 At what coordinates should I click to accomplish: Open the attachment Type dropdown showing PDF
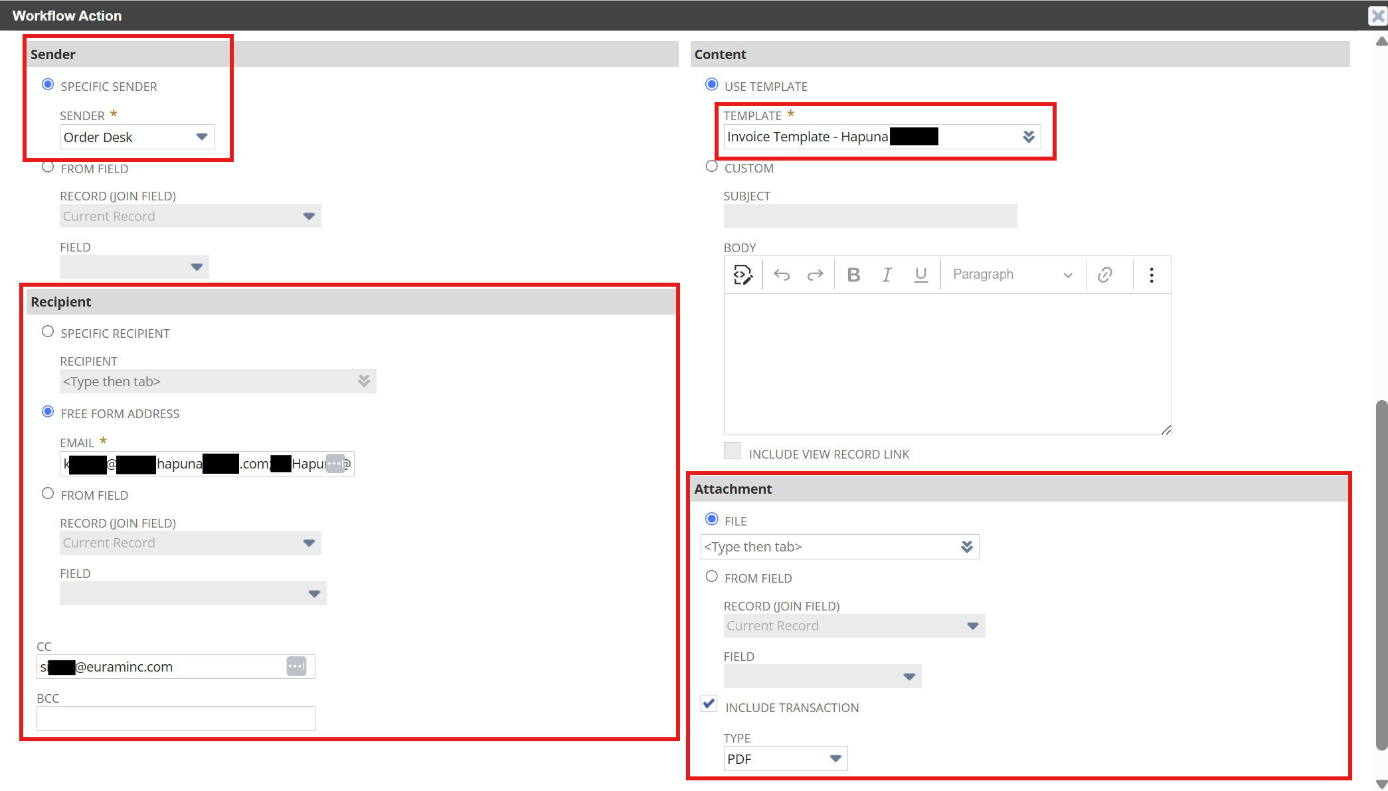pyautogui.click(x=786, y=758)
